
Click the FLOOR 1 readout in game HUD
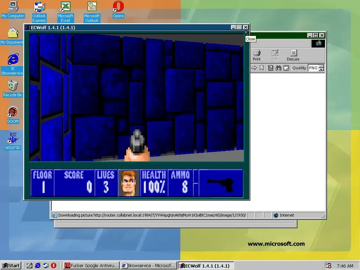click(42, 183)
